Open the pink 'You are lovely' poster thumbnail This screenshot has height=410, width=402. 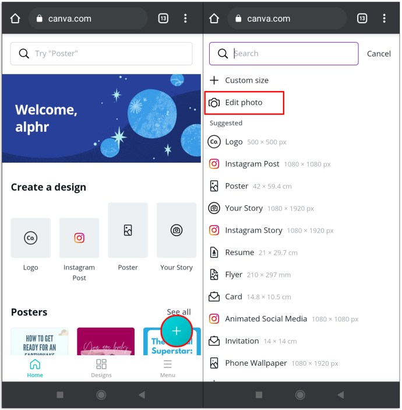tap(106, 341)
